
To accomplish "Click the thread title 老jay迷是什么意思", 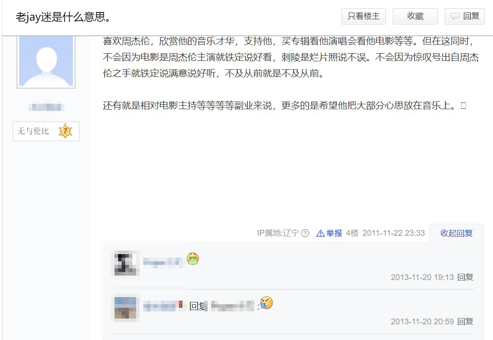I will (x=63, y=17).
